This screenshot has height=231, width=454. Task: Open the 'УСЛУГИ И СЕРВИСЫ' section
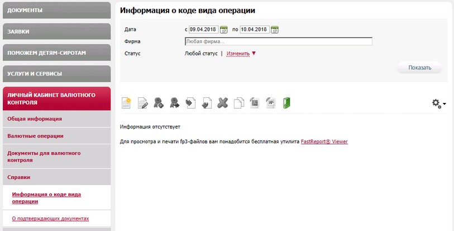[x=57, y=74]
